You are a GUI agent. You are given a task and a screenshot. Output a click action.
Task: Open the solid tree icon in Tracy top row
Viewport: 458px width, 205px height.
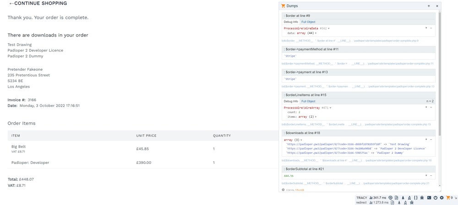tap(403, 198)
